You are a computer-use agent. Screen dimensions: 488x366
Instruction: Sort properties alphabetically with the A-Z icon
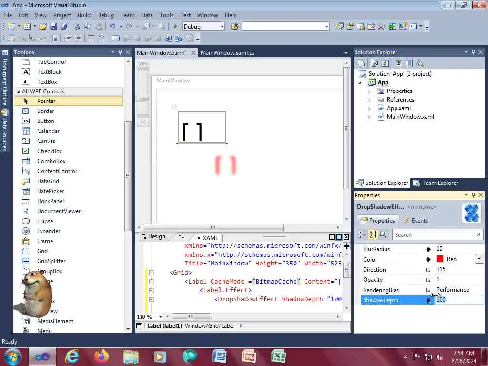373,234
